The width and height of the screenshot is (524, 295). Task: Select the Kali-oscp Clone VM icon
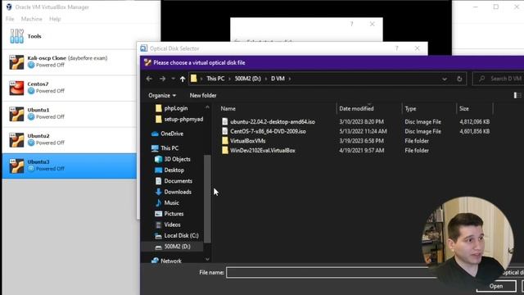click(x=16, y=62)
